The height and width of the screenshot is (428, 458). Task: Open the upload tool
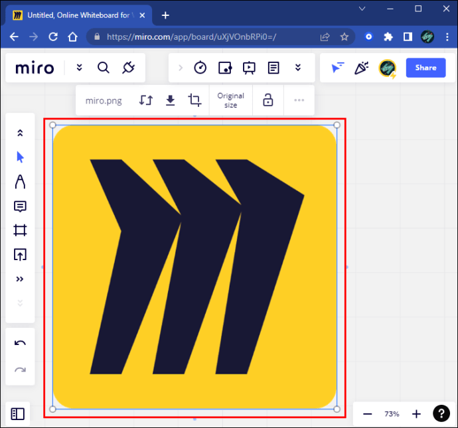point(20,255)
